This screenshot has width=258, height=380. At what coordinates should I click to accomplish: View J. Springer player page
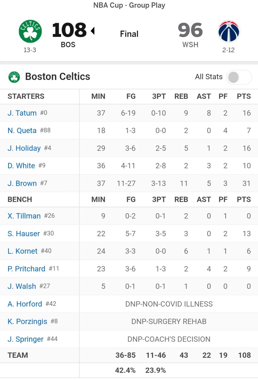(x=25, y=339)
